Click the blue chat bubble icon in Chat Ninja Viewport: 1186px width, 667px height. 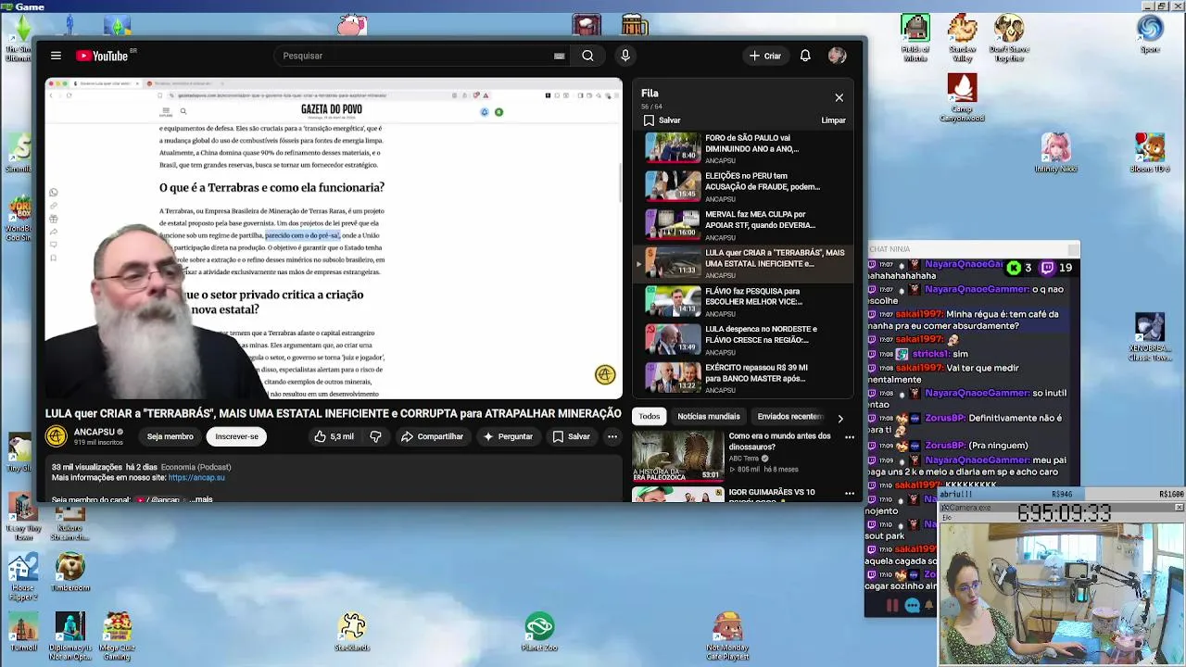click(913, 606)
